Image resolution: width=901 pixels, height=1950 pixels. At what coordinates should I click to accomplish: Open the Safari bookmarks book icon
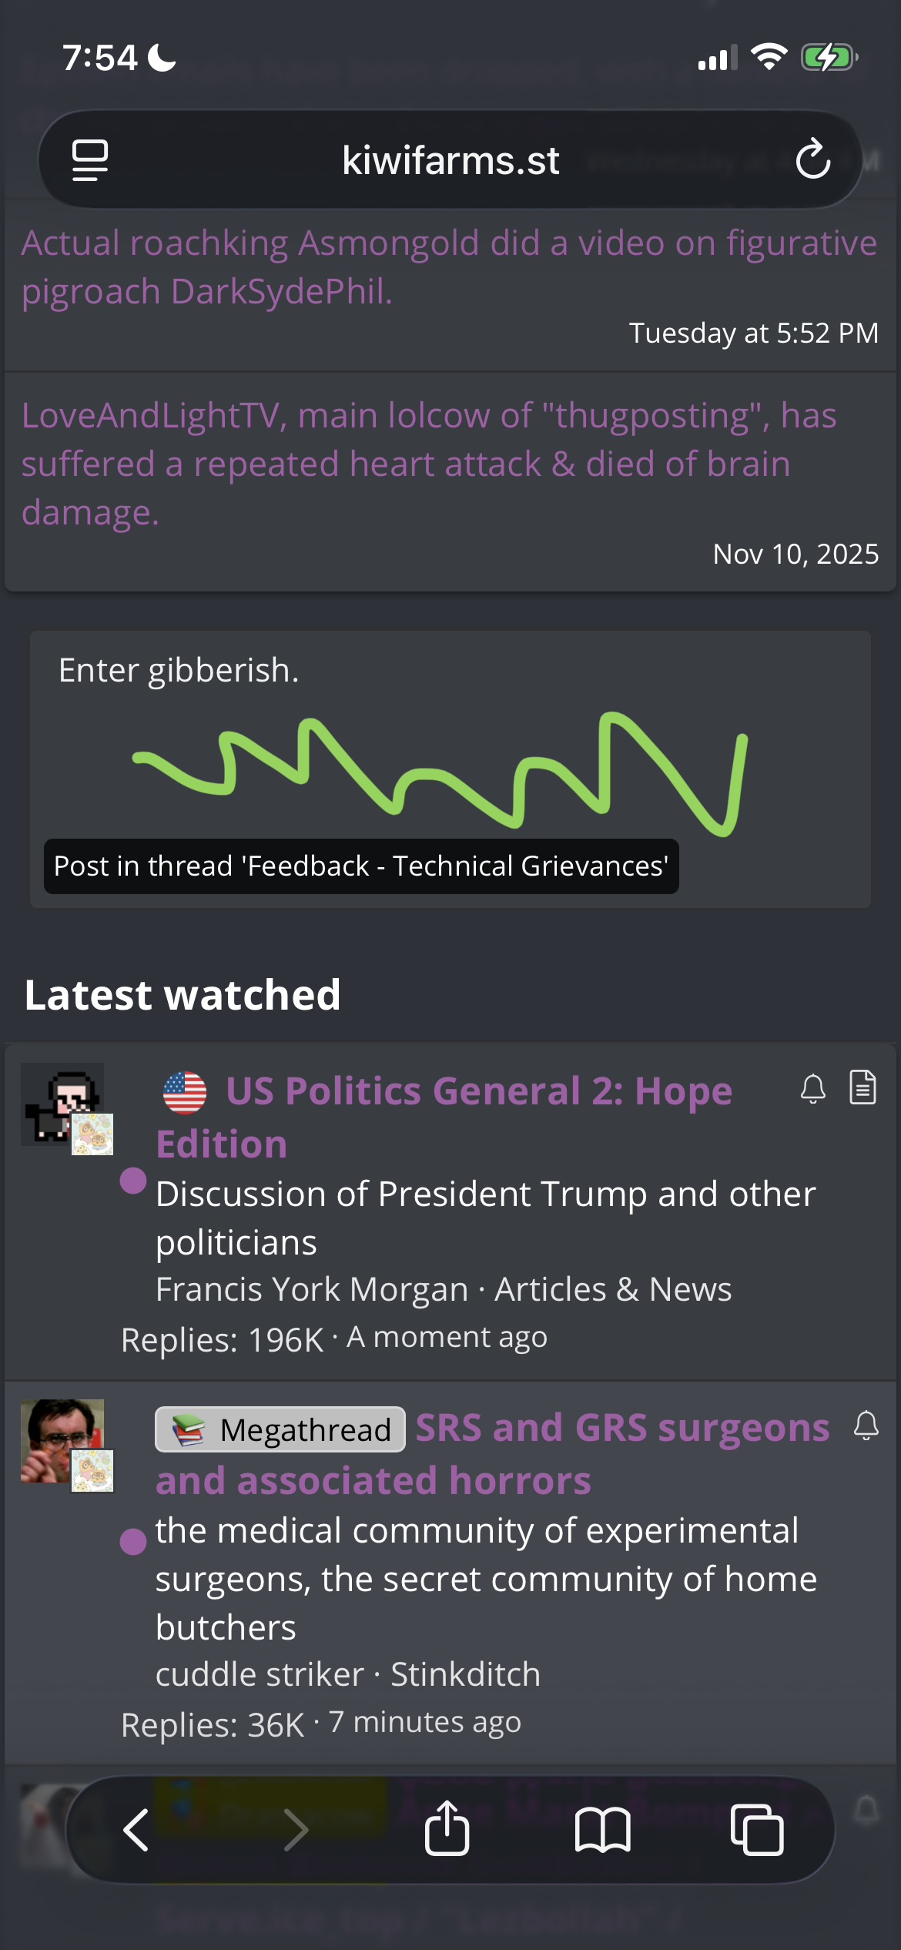[602, 1830]
